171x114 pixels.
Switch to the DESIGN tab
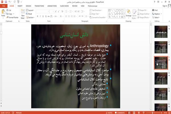[28, 6]
